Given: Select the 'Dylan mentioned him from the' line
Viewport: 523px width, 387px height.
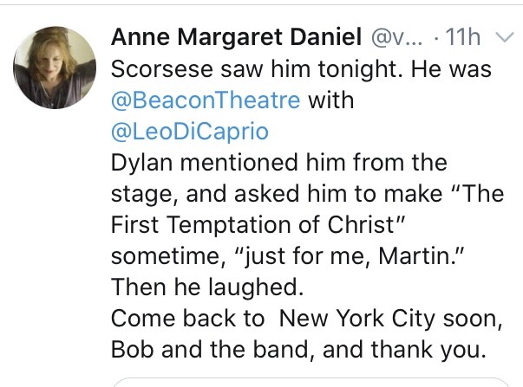Looking at the screenshot, I should coord(278,163).
